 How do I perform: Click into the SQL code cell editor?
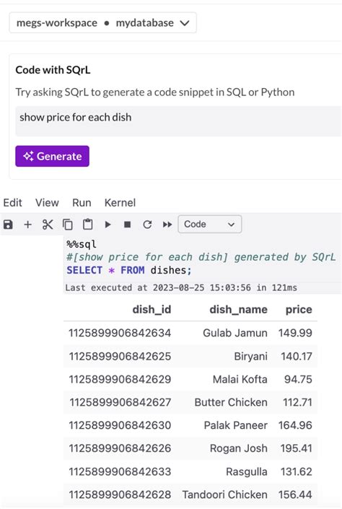pos(203,258)
